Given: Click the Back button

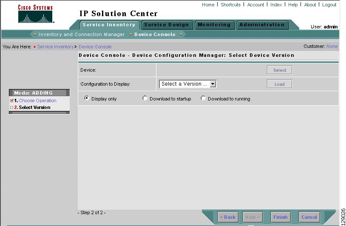Looking at the screenshot, I should pos(228,217).
